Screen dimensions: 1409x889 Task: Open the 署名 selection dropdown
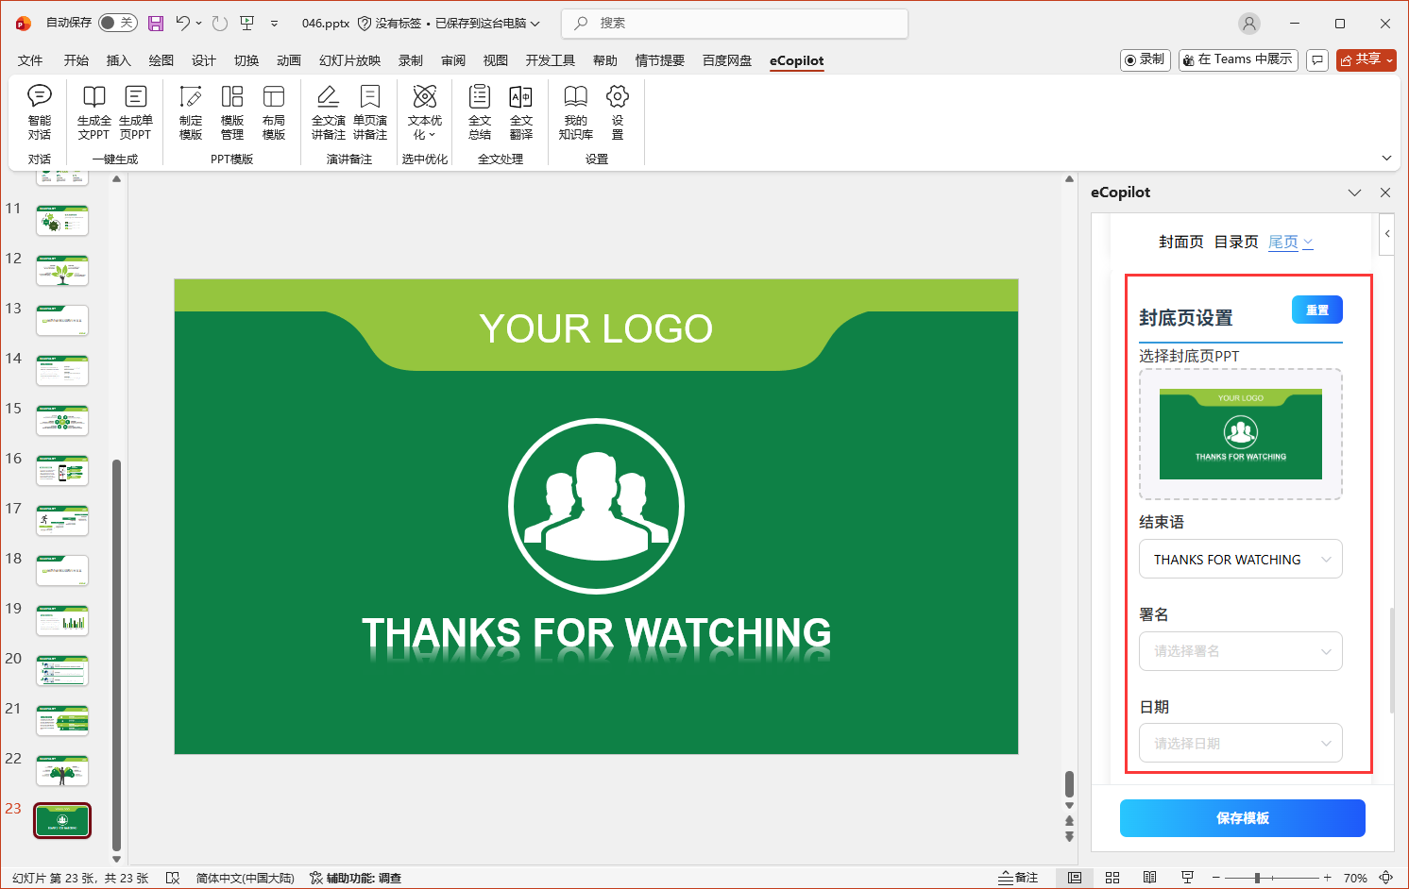(1240, 651)
